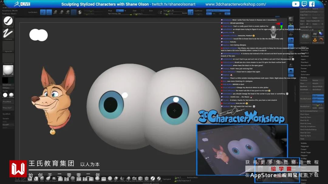This screenshot has height=184, width=328.
Task: Open the current brush thumbnail
Action: tap(8, 21)
